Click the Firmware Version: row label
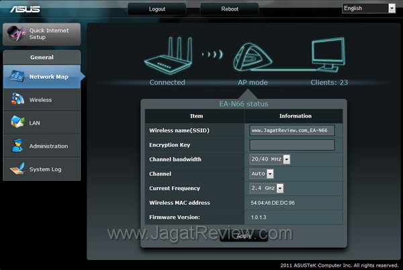The width and height of the screenshot is (403, 270). pos(175,218)
